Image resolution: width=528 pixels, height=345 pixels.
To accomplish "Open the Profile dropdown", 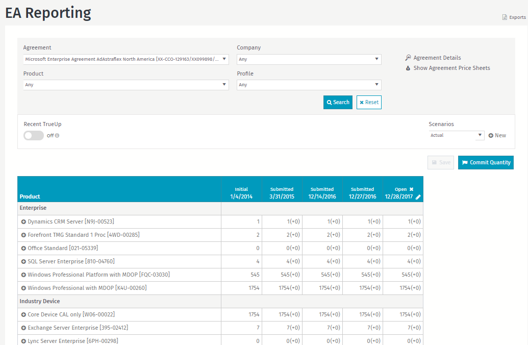I will [309, 85].
